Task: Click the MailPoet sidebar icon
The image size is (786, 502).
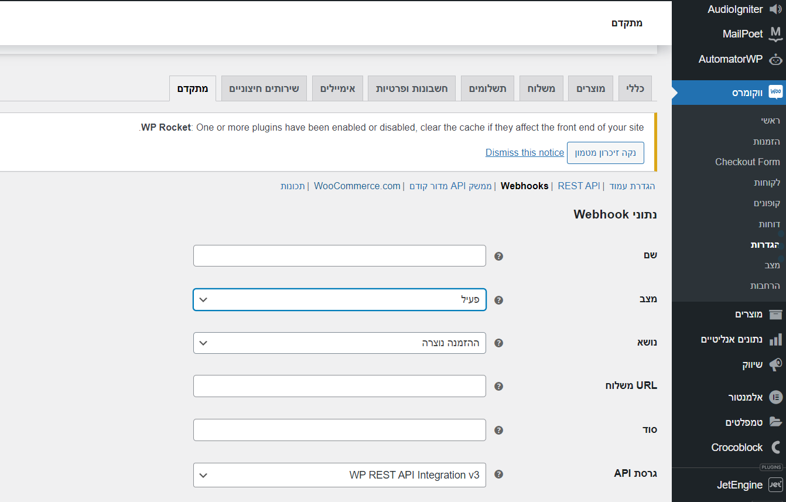Action: click(775, 35)
